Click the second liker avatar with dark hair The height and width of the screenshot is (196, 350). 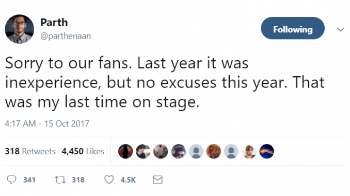(x=143, y=151)
